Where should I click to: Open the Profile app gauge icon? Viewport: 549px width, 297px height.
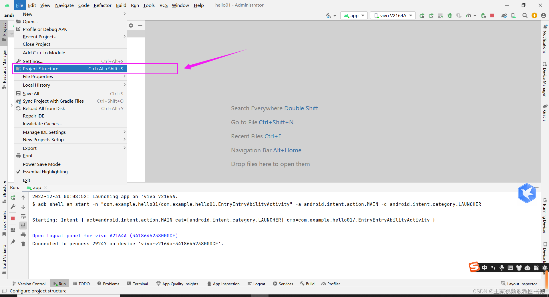point(468,15)
